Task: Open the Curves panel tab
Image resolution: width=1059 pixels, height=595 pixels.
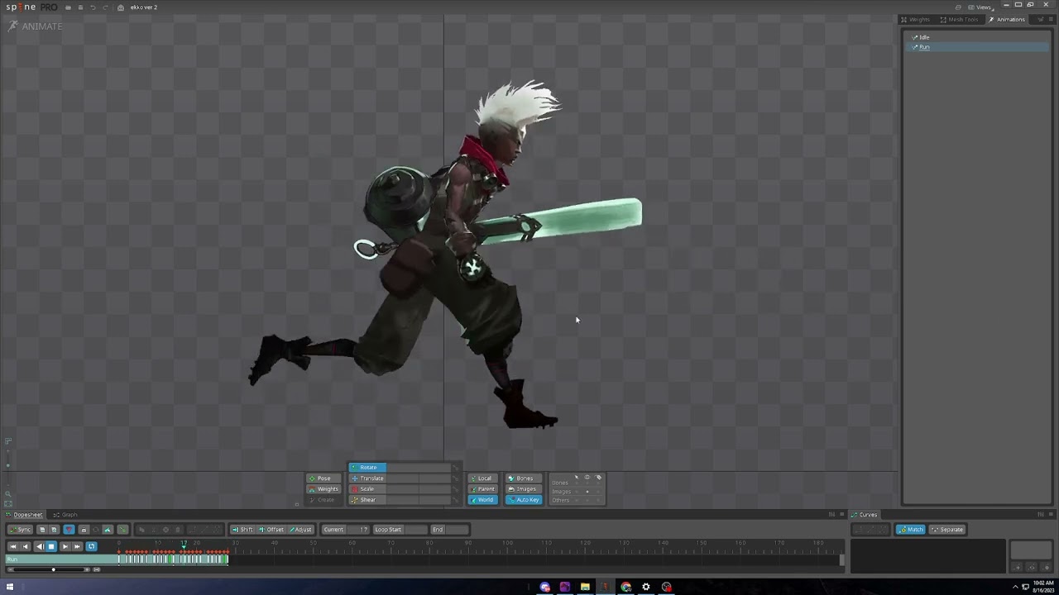Action: [x=865, y=515]
